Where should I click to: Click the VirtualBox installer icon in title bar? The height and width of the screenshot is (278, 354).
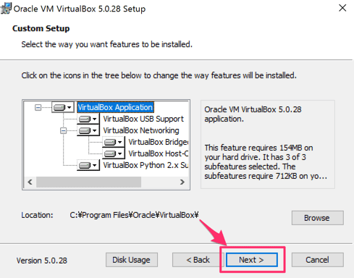6,9
